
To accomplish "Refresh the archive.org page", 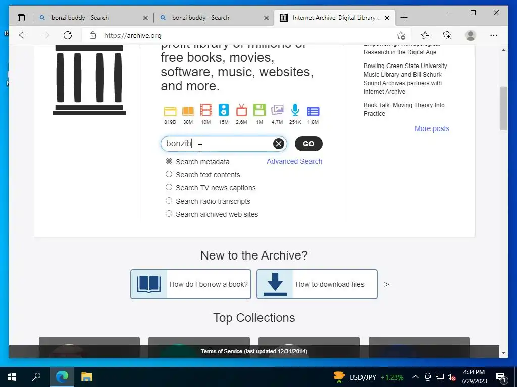I will [68, 35].
